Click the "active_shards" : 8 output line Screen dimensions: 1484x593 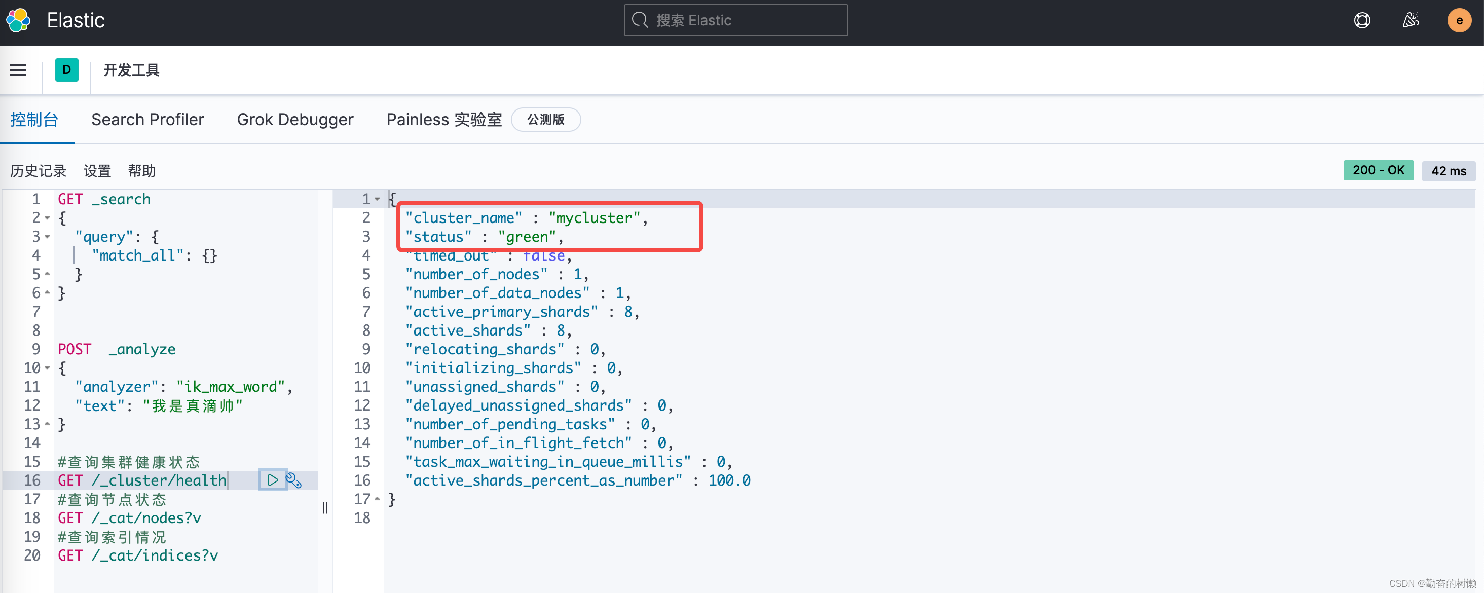(x=489, y=331)
